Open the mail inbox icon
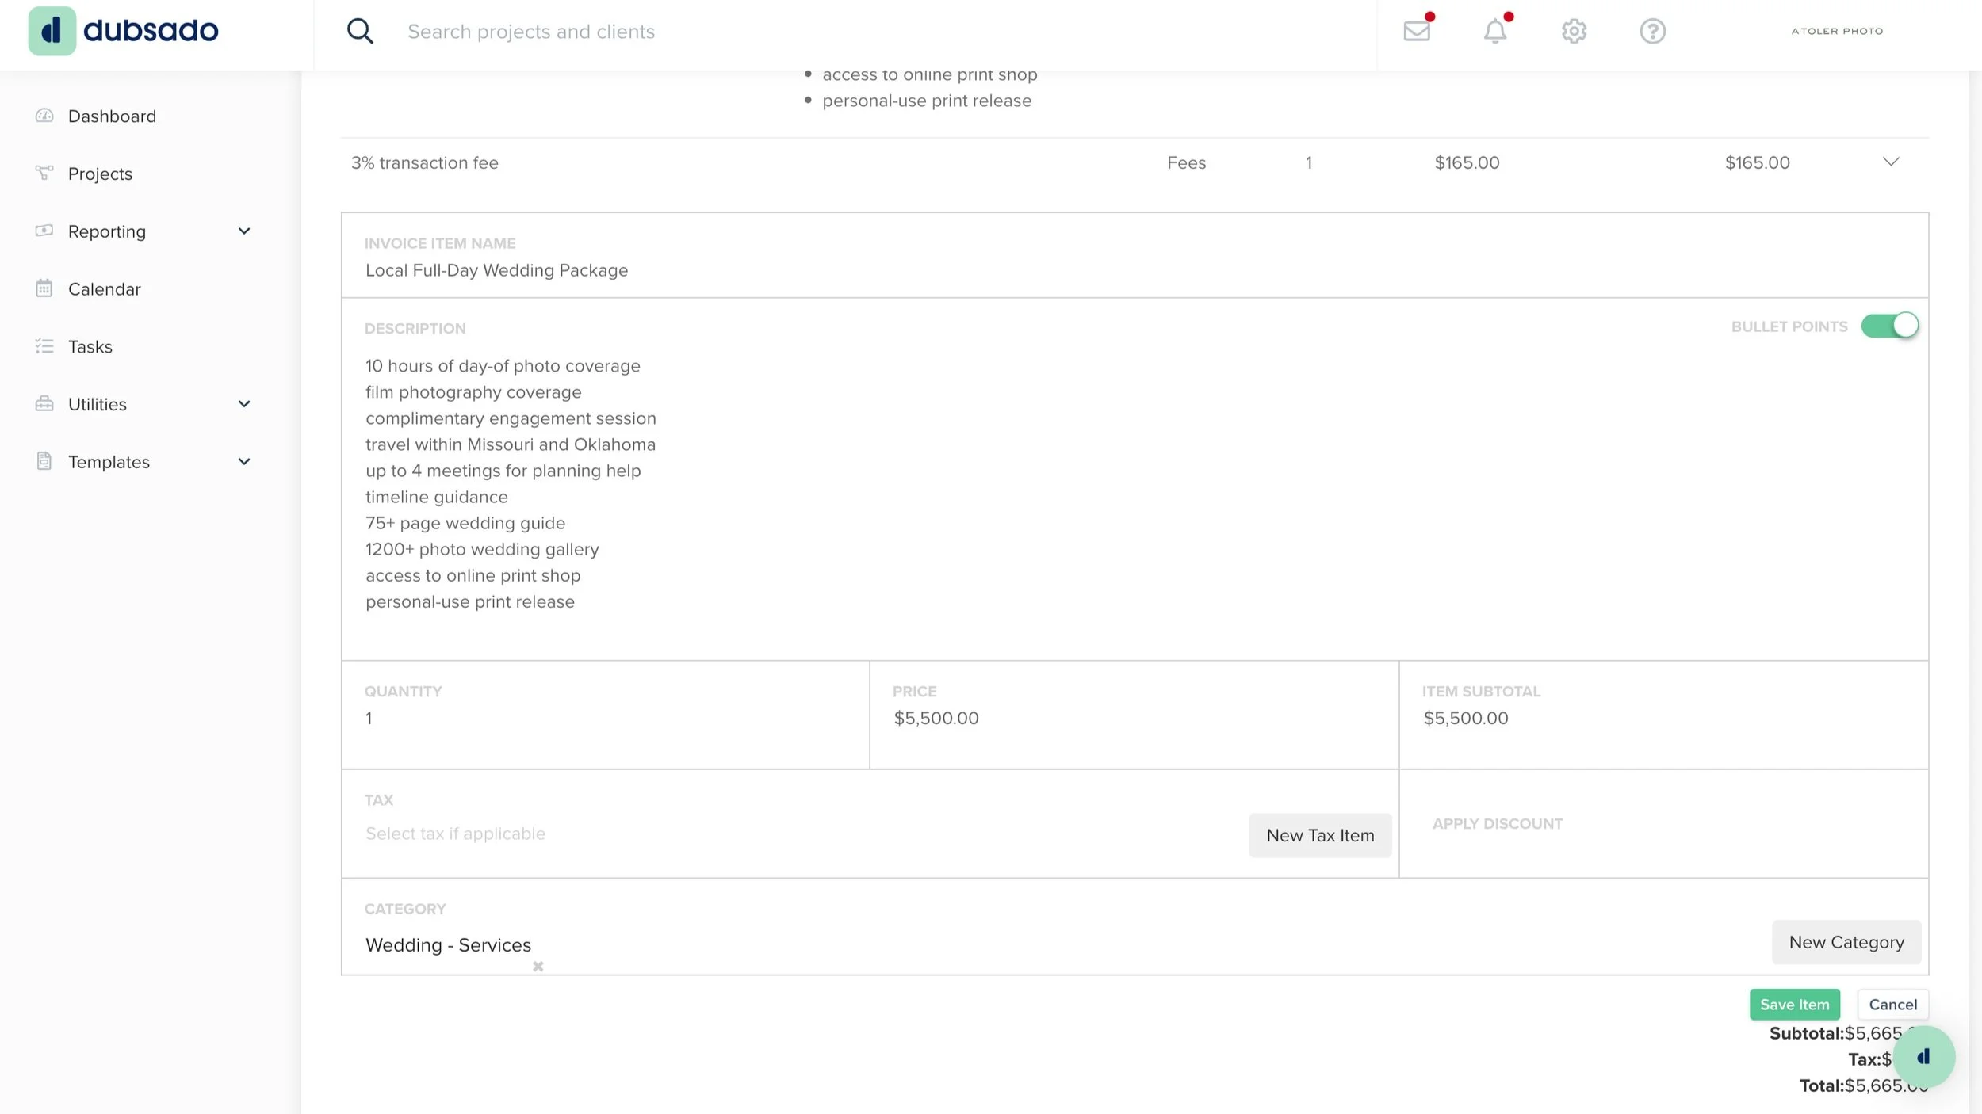 pos(1417,31)
